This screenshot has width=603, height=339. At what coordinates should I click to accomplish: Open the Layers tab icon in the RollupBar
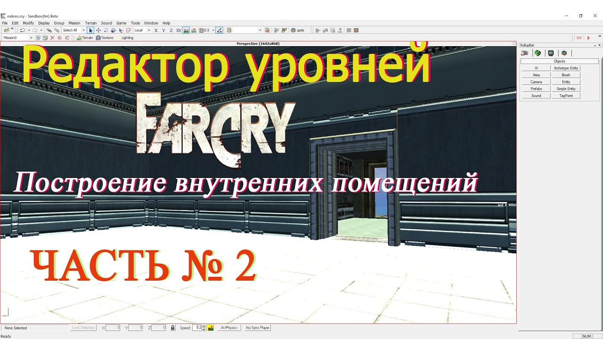564,53
